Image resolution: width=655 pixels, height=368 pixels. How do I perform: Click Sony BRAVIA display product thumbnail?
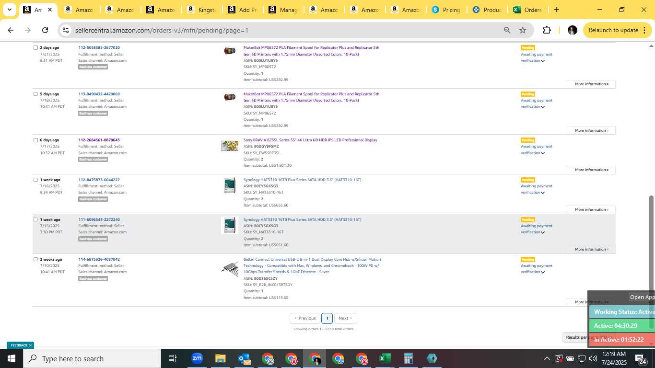click(230, 146)
